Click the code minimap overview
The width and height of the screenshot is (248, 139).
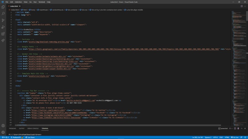tap(239, 68)
